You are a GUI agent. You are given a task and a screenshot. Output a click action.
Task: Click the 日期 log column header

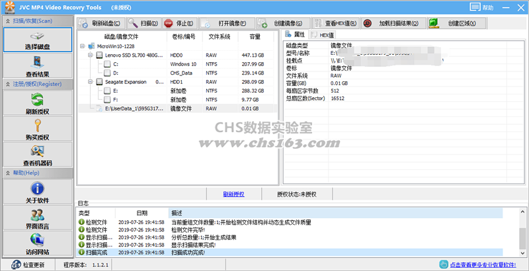142,213
